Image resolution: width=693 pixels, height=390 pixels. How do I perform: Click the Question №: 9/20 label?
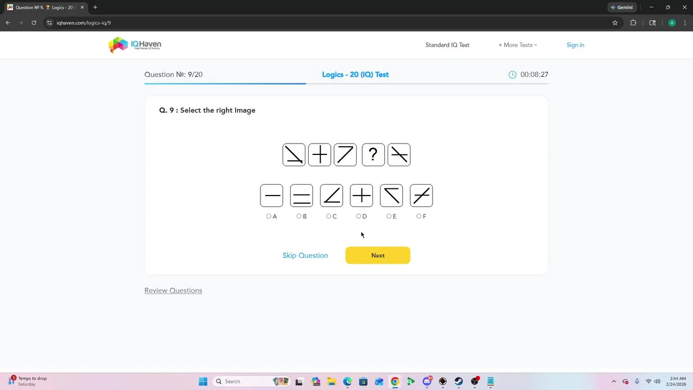[x=173, y=75]
